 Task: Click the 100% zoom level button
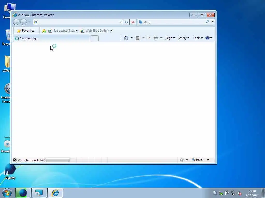[x=197, y=160]
